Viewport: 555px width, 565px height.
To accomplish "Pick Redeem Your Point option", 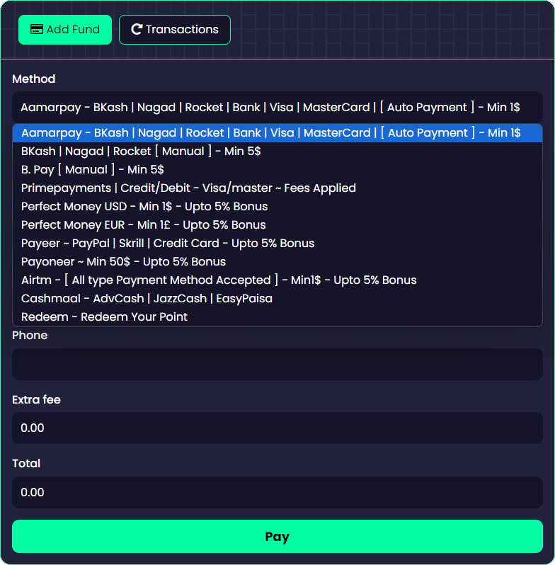I will (x=277, y=316).
